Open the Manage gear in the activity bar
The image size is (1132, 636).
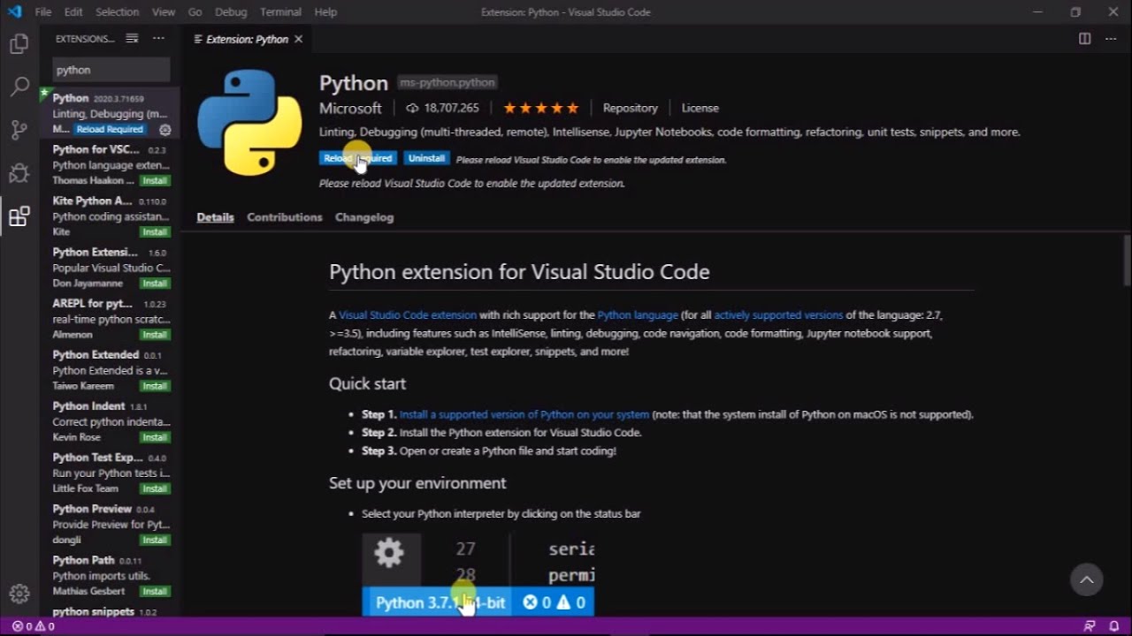[19, 594]
